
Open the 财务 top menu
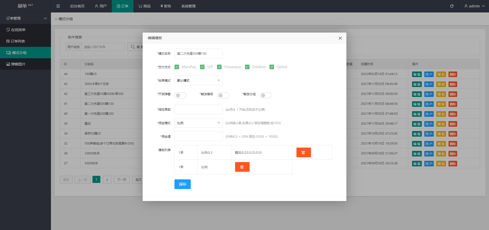point(166,6)
